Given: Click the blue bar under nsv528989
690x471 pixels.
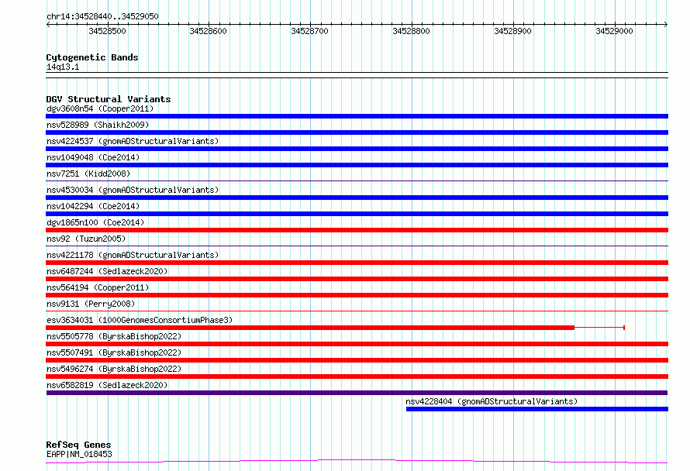Looking at the screenshot, I should pos(357,132).
